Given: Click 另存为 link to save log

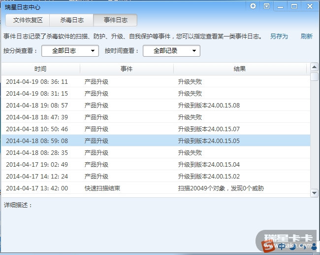Looking at the screenshot, I should pyautogui.click(x=279, y=36).
